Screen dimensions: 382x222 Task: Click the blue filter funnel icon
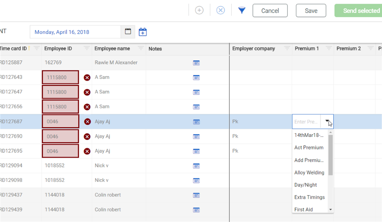(242, 10)
